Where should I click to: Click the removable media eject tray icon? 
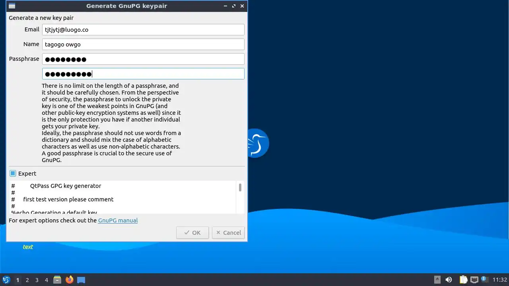pyautogui.click(x=437, y=280)
